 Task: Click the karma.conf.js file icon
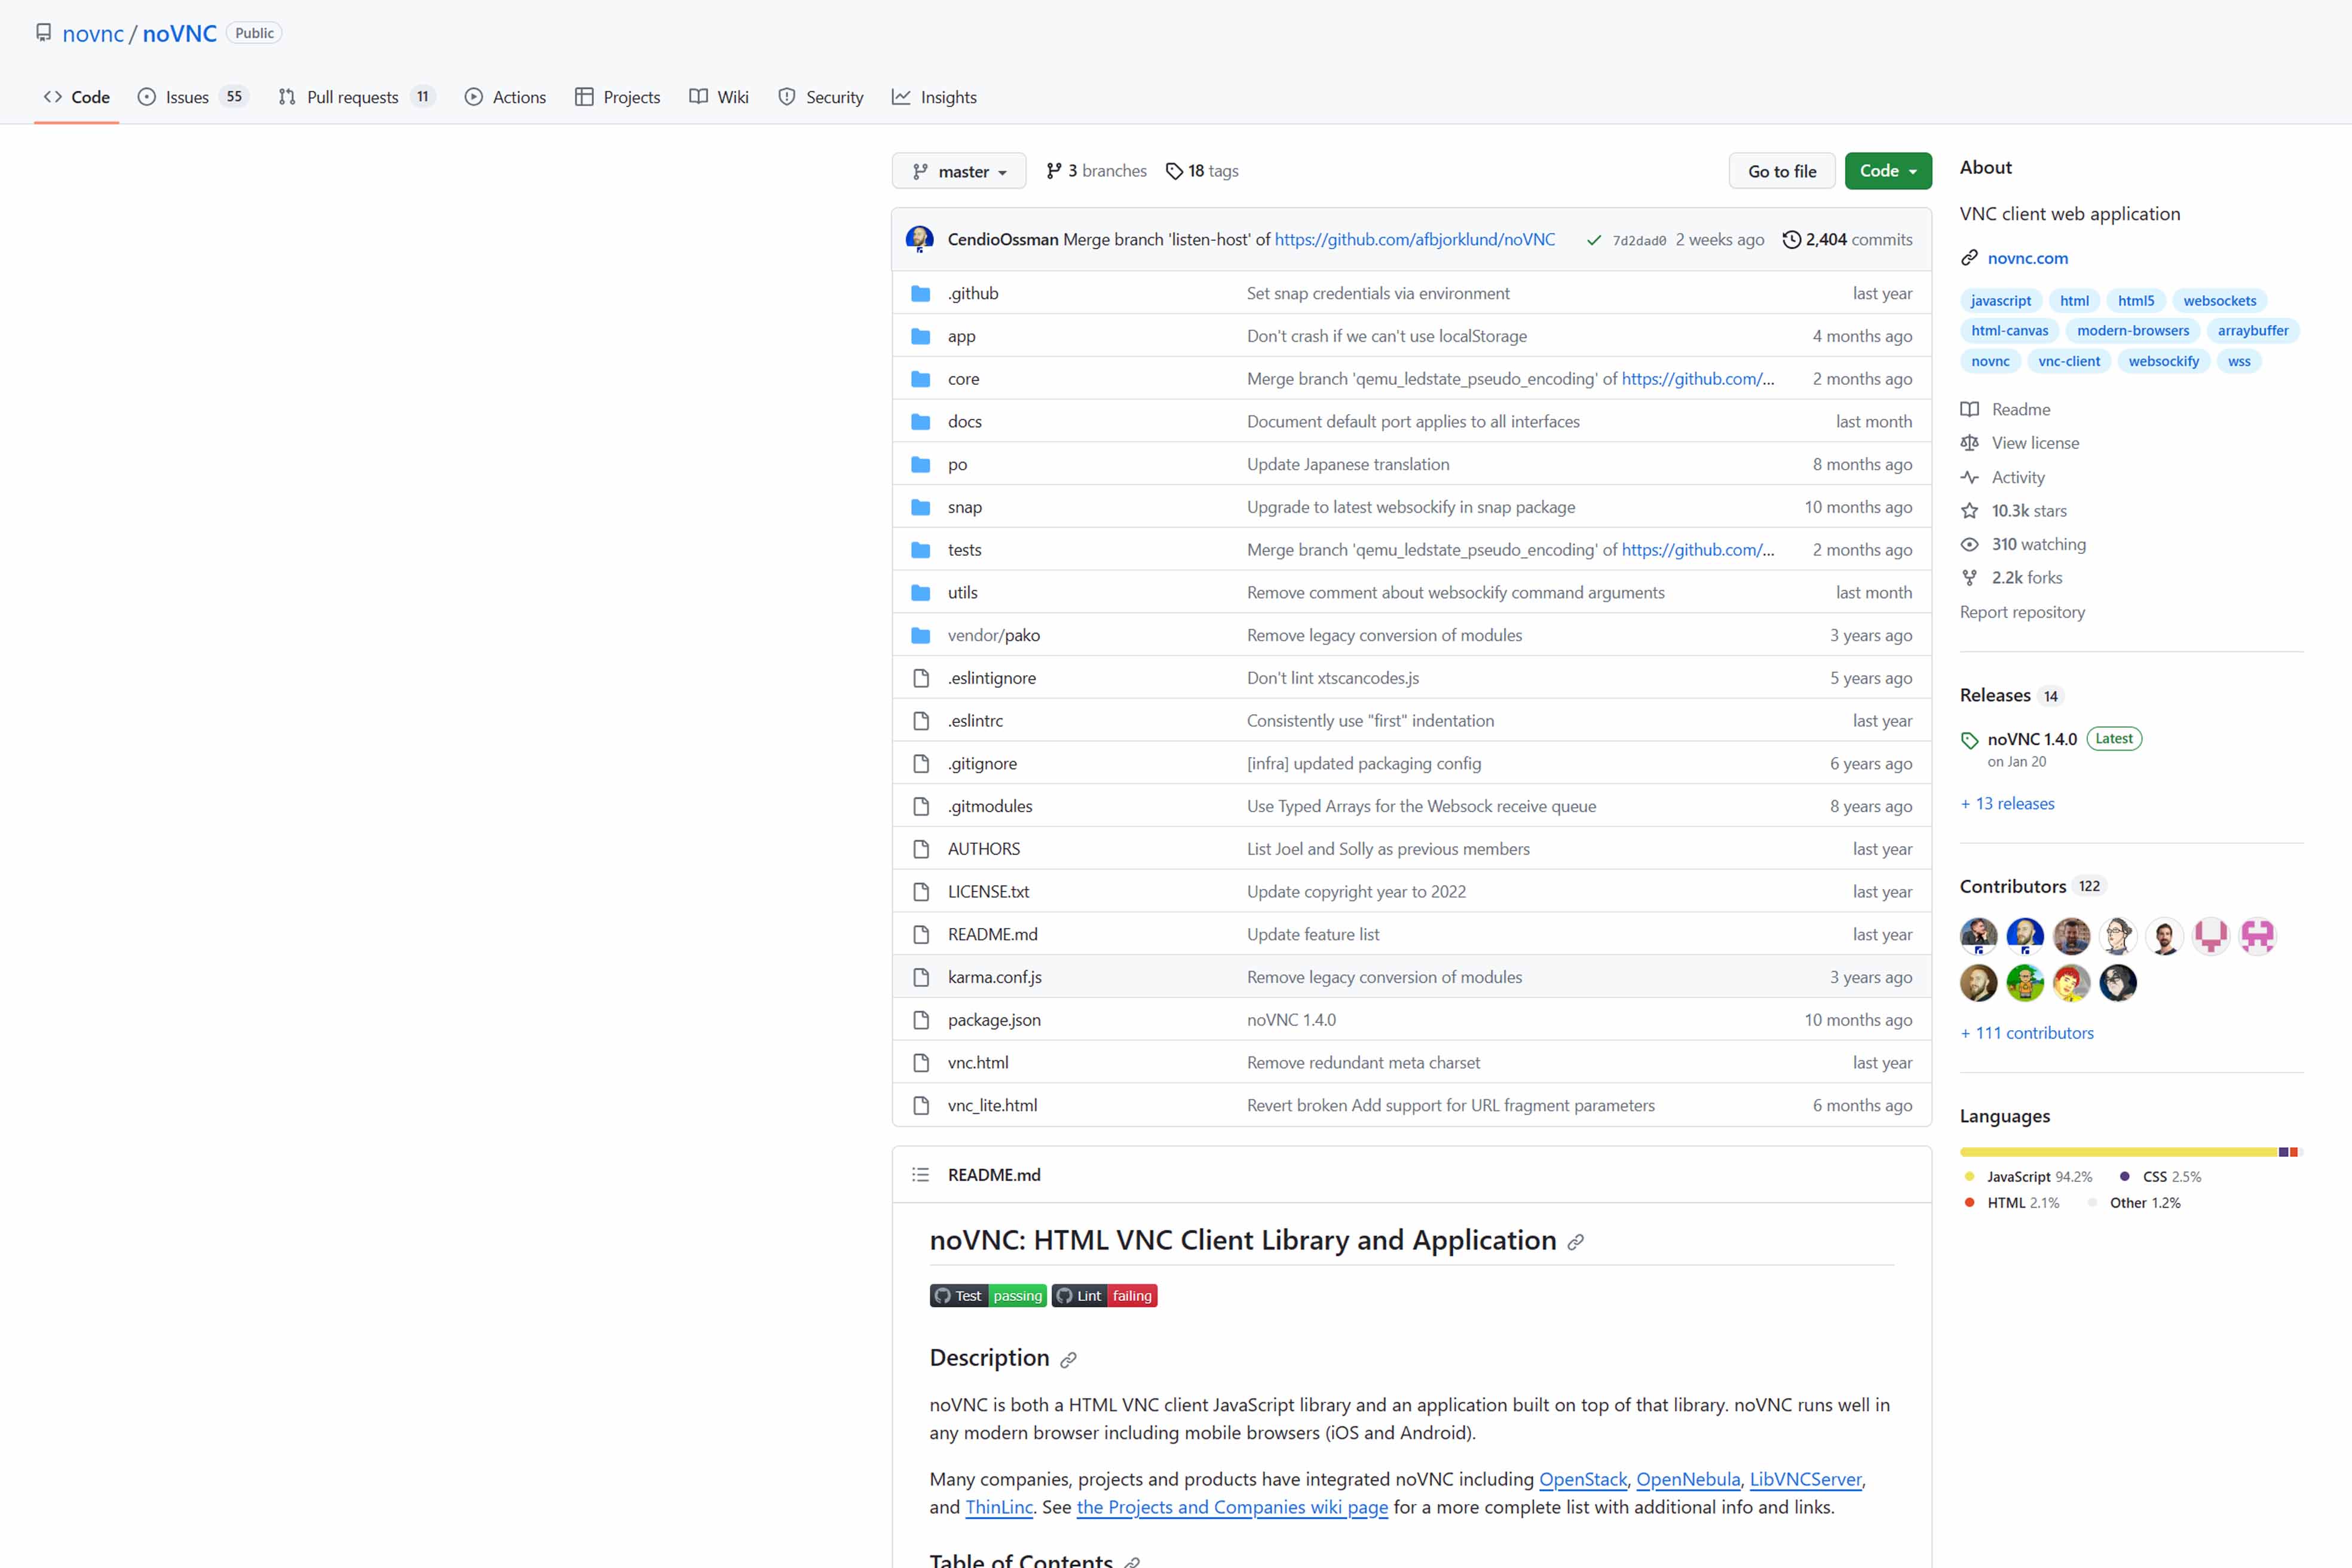pyautogui.click(x=921, y=977)
